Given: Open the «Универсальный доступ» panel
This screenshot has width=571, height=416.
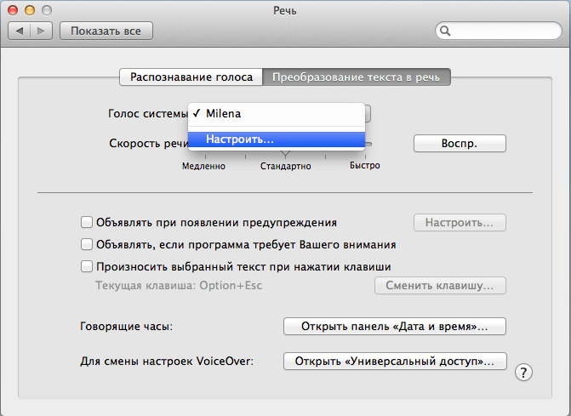Looking at the screenshot, I should pyautogui.click(x=394, y=362).
